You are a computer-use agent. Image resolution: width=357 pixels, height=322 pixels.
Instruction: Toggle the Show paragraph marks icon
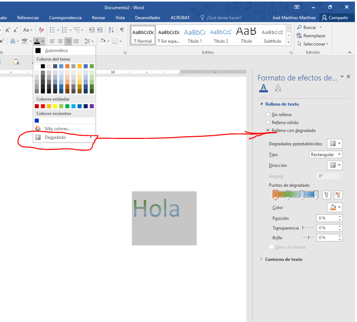pos(122,30)
